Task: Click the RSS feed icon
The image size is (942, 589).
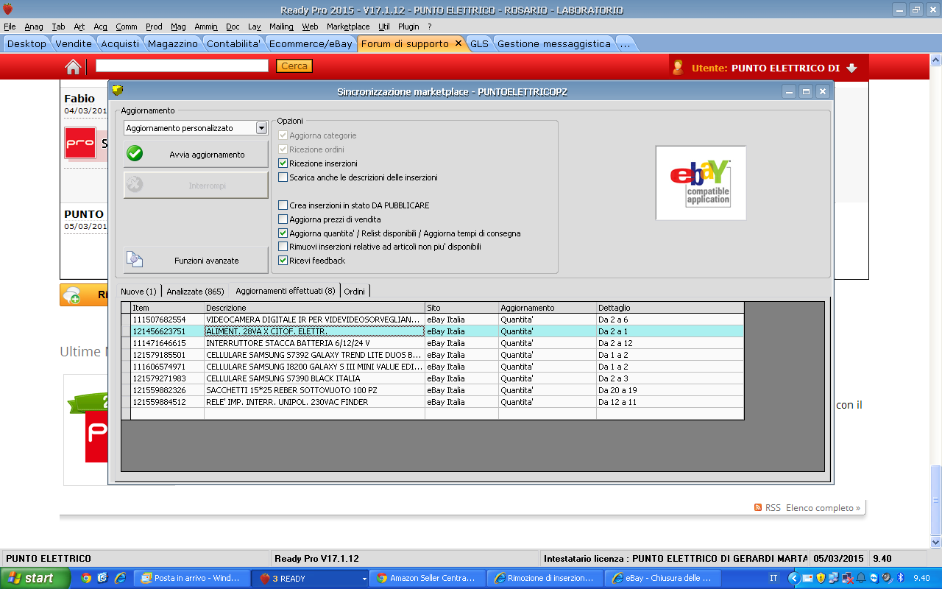Action: [x=758, y=508]
